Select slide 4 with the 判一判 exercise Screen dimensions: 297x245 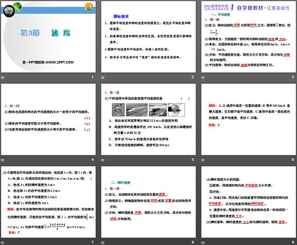click(48, 120)
